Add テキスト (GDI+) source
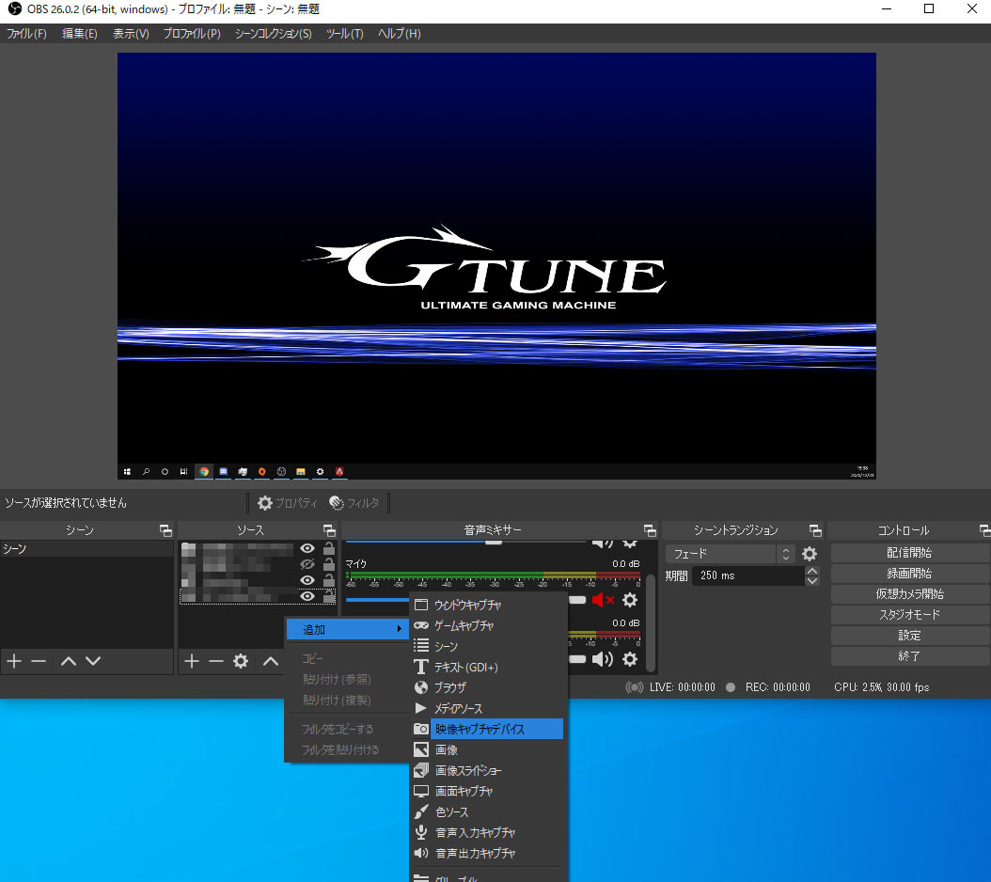The height and width of the screenshot is (882, 991). click(486, 667)
